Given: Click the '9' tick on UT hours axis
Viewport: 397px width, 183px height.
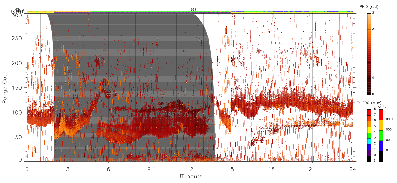Looking at the screenshot, I should click(x=149, y=169).
